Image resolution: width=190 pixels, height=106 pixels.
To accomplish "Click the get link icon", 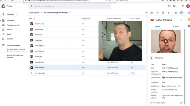I will tap(146, 13).
